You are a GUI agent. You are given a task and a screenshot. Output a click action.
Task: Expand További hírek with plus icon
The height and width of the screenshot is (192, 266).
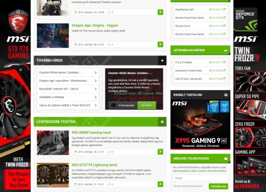(x=162, y=60)
